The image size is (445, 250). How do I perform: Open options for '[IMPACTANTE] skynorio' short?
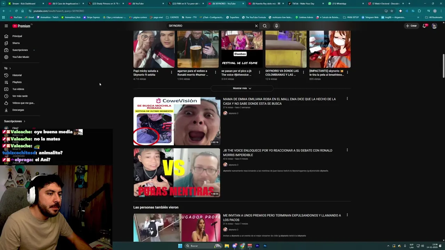coord(347,72)
